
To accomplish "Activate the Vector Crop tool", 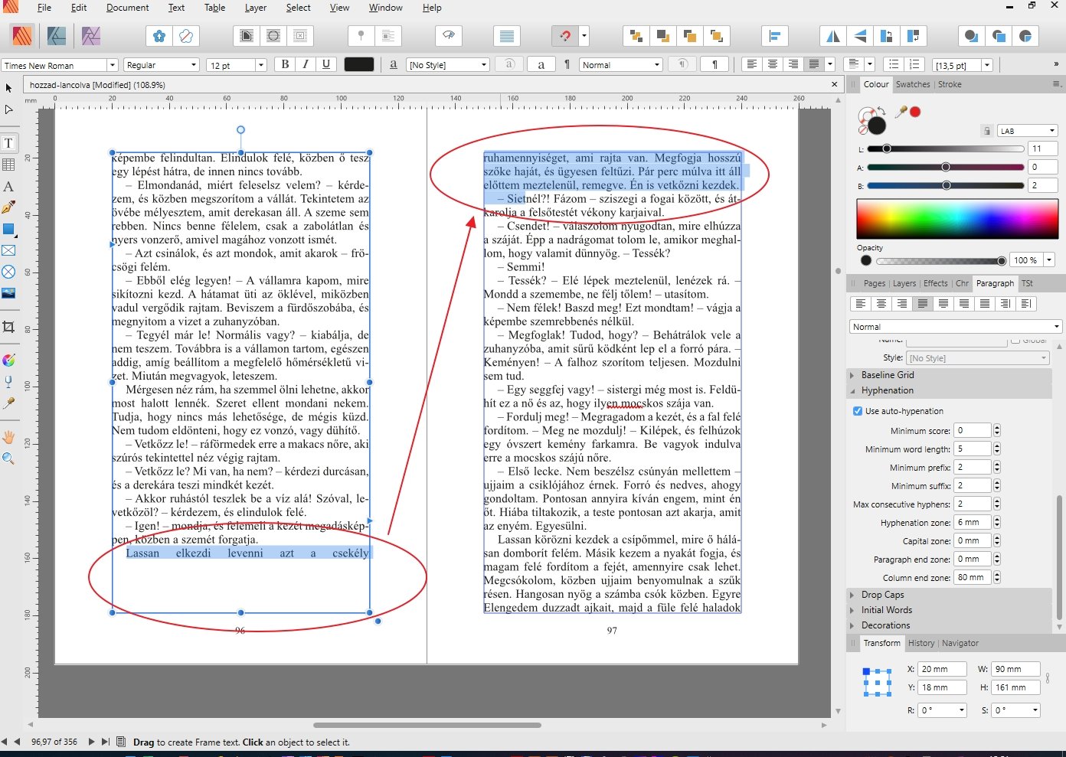I will (x=9, y=327).
